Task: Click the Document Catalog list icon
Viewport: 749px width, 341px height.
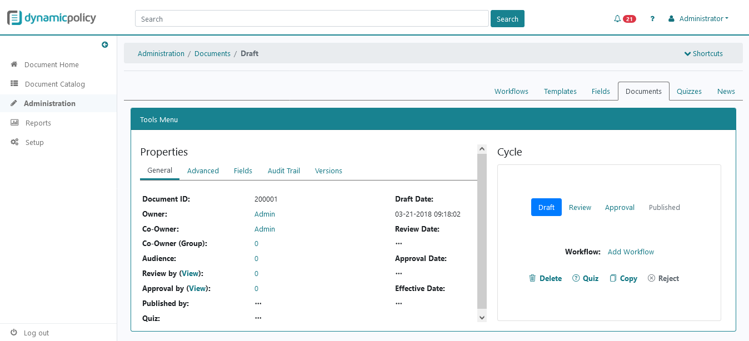Action: tap(14, 84)
